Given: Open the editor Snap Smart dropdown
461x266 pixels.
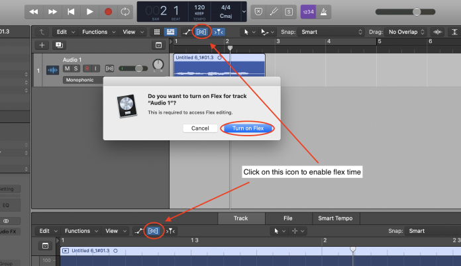Looking at the screenshot, I should point(433,231).
